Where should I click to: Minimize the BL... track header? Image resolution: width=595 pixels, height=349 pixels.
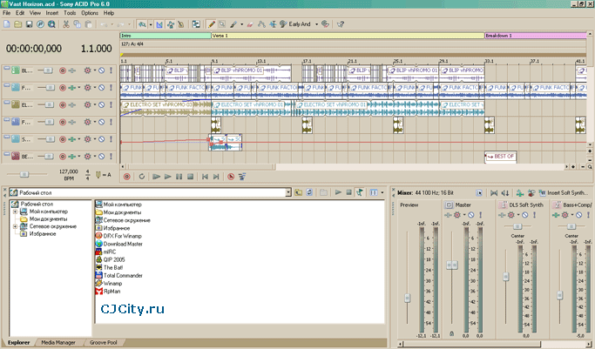[x=6, y=69]
